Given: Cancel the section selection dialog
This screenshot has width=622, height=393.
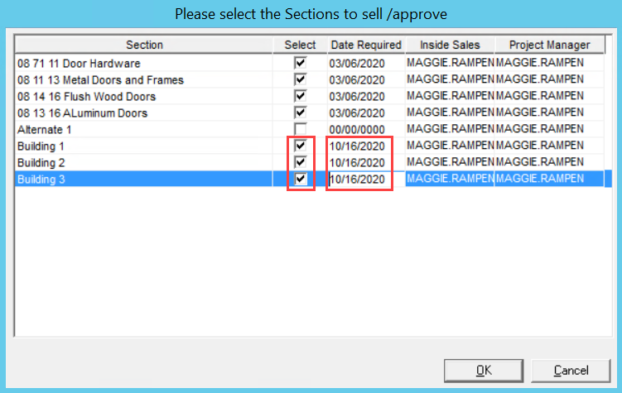Looking at the screenshot, I should coord(571,371).
